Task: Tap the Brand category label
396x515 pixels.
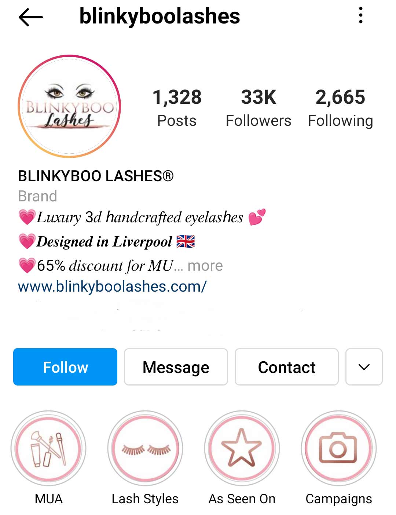Action: [x=37, y=196]
